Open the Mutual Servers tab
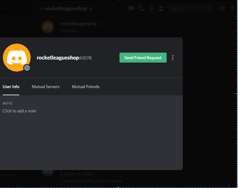Viewport: 238px width, 188px height. tap(46, 87)
